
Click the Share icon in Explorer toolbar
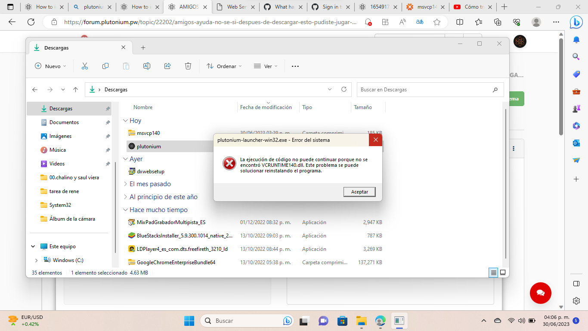point(167,66)
